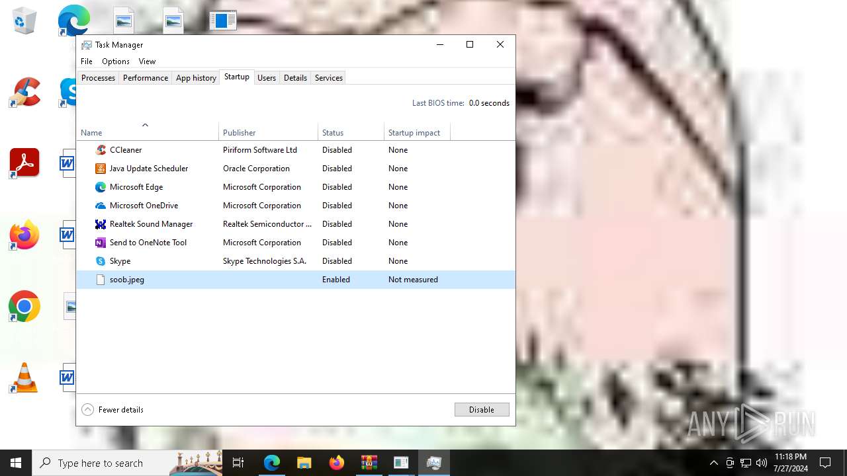
Task: Show hidden system tray icons
Action: pos(713,463)
